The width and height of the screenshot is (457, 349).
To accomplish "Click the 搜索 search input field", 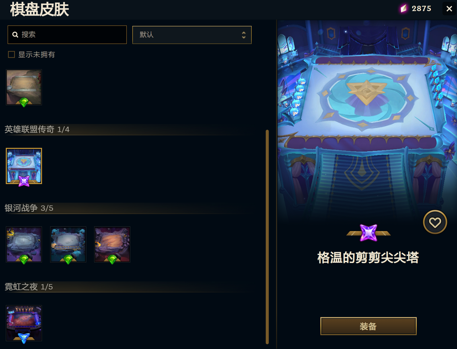I will [67, 35].
